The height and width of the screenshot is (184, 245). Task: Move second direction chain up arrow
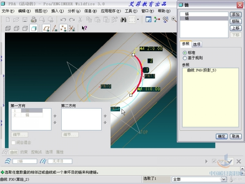[x=105, y=116]
